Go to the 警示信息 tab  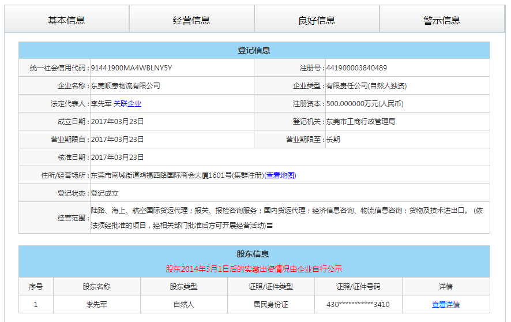click(442, 20)
